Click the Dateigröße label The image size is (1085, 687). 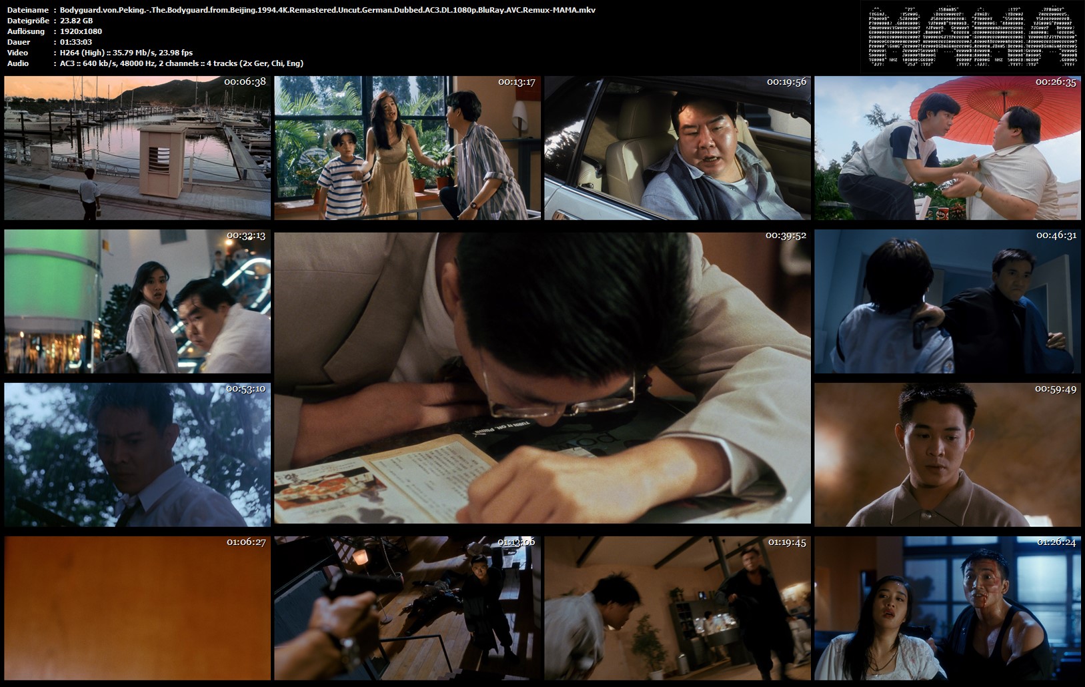click(x=27, y=21)
